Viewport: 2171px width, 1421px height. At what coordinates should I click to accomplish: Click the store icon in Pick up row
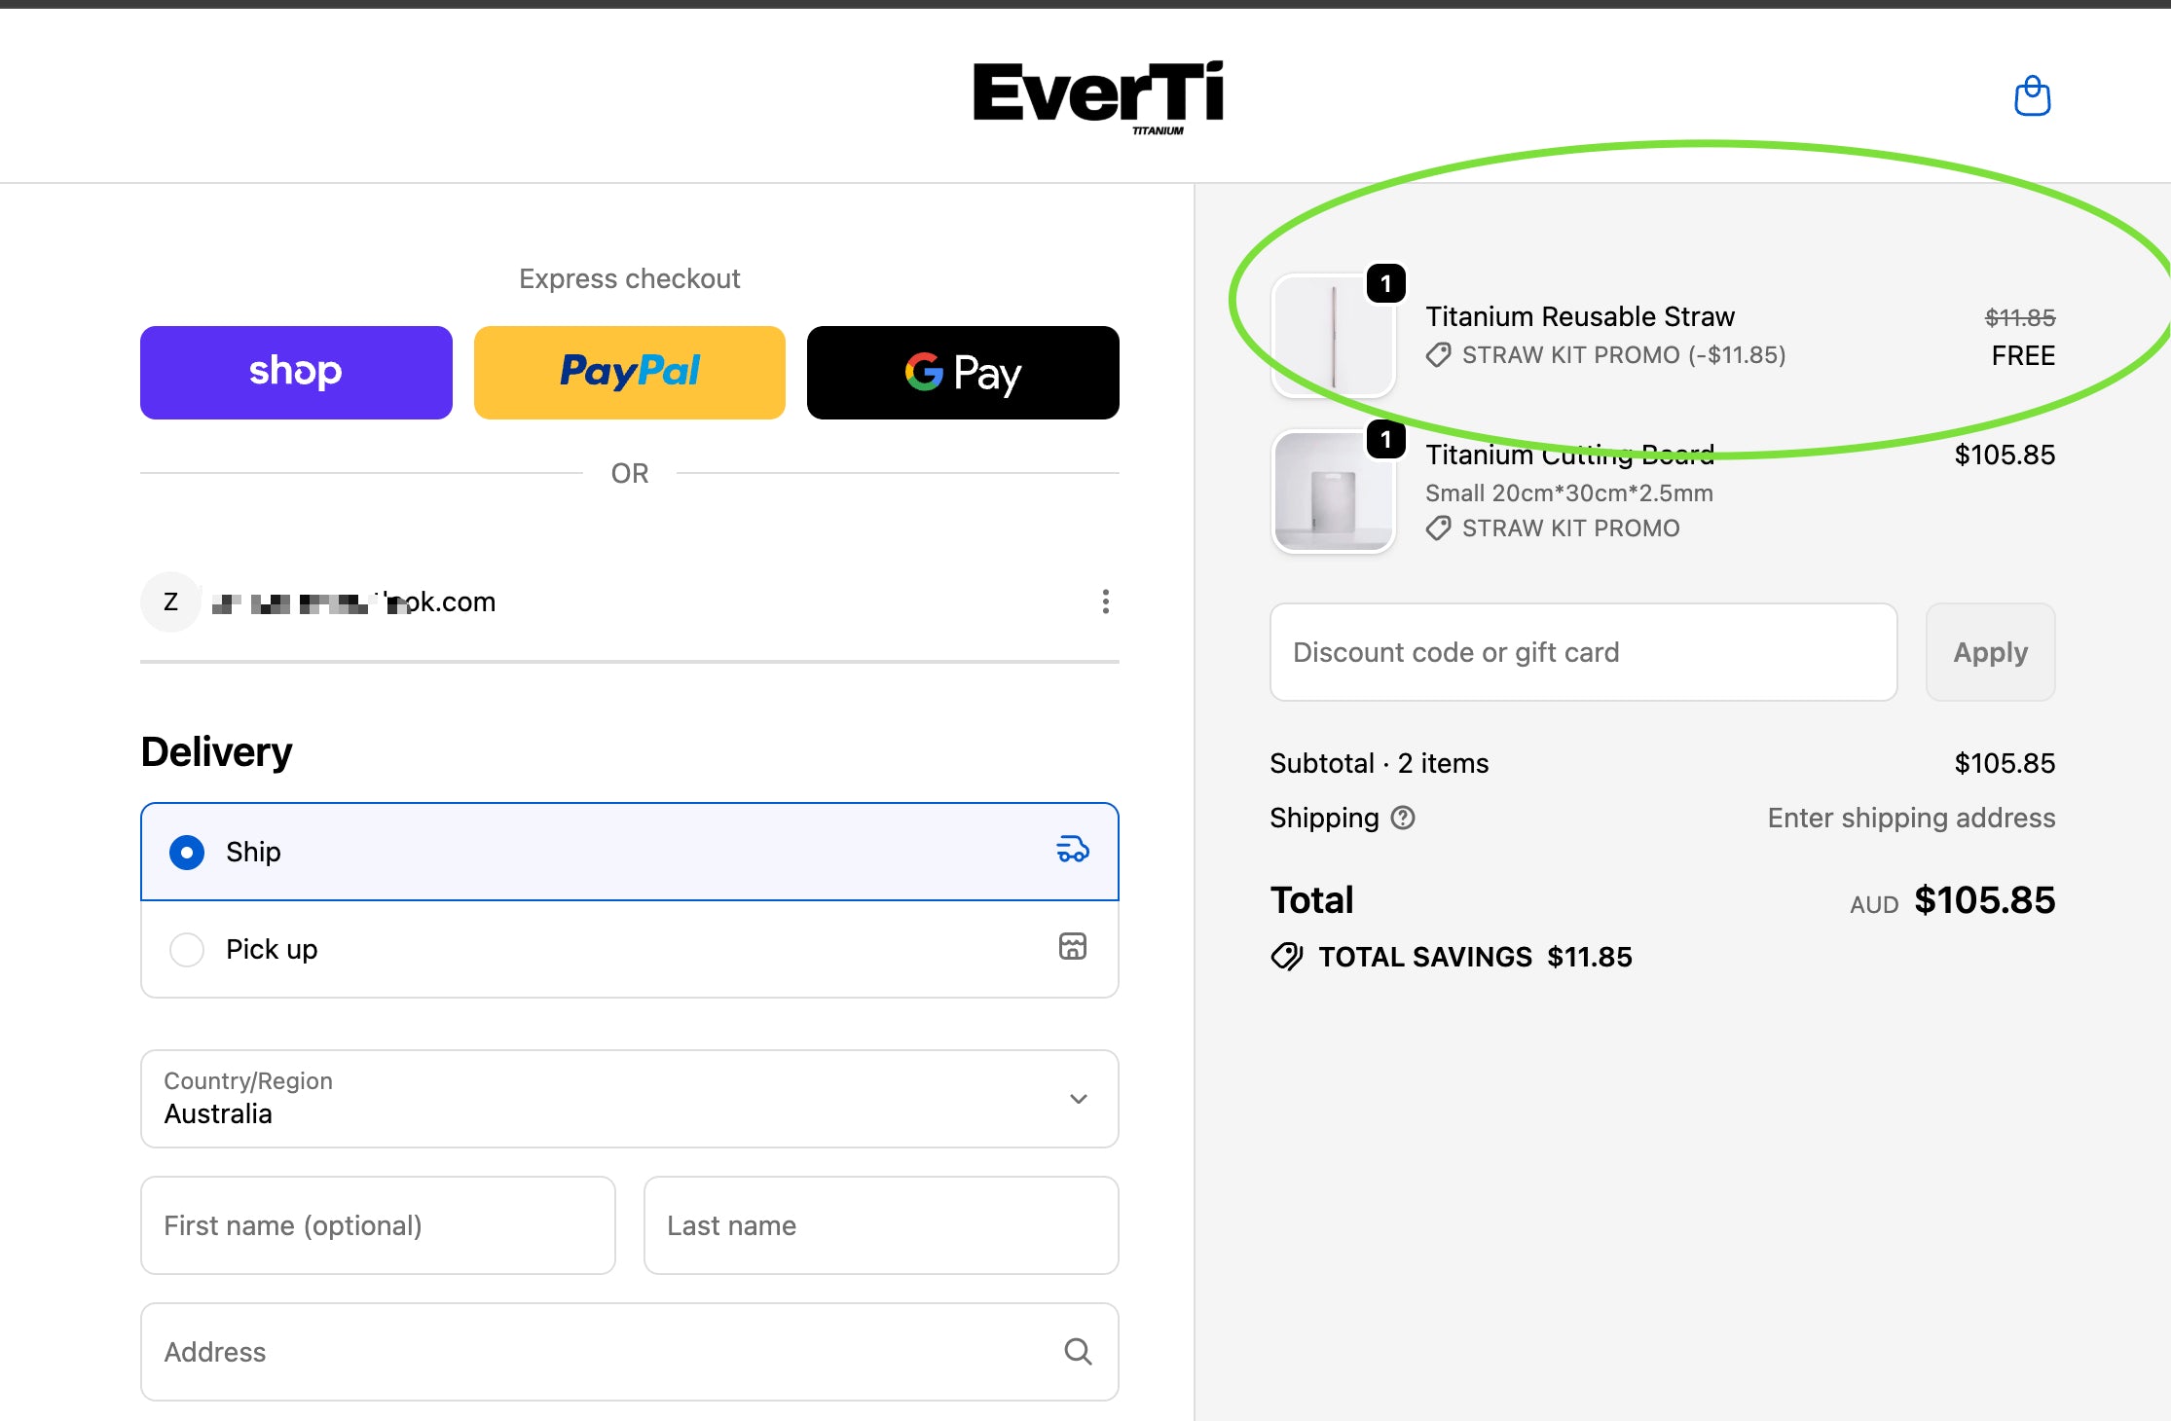coord(1072,946)
